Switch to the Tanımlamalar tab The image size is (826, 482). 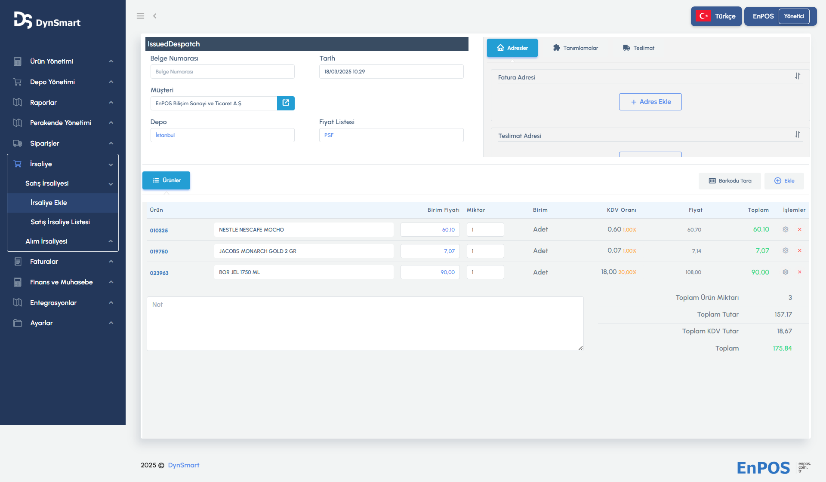(x=576, y=48)
